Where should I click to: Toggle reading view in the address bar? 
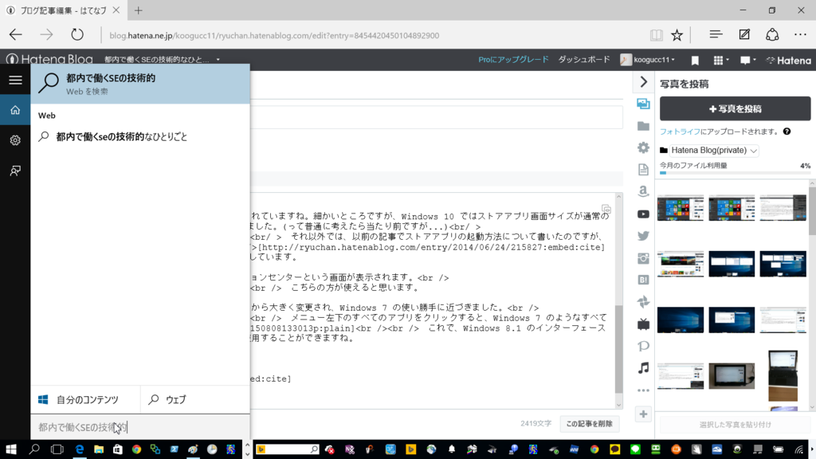click(655, 34)
